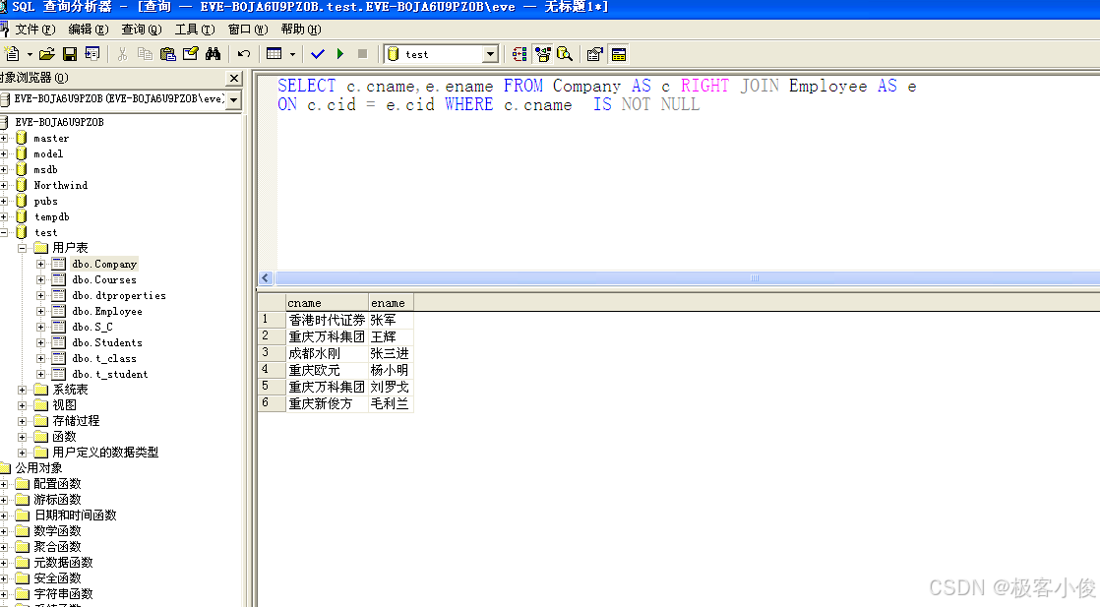Expand the Northwind database node
This screenshot has height=607, width=1100.
4,185
